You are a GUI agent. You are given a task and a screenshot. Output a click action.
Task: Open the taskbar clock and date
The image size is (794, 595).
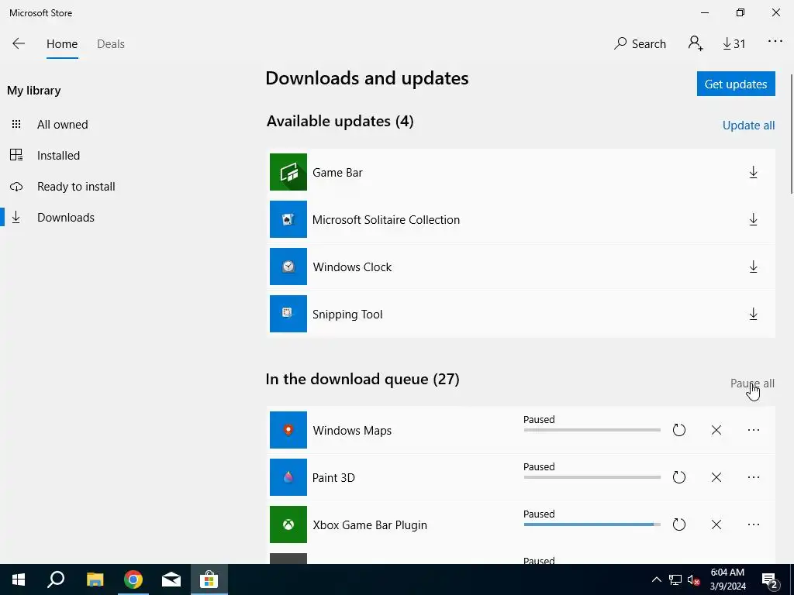[x=727, y=580]
